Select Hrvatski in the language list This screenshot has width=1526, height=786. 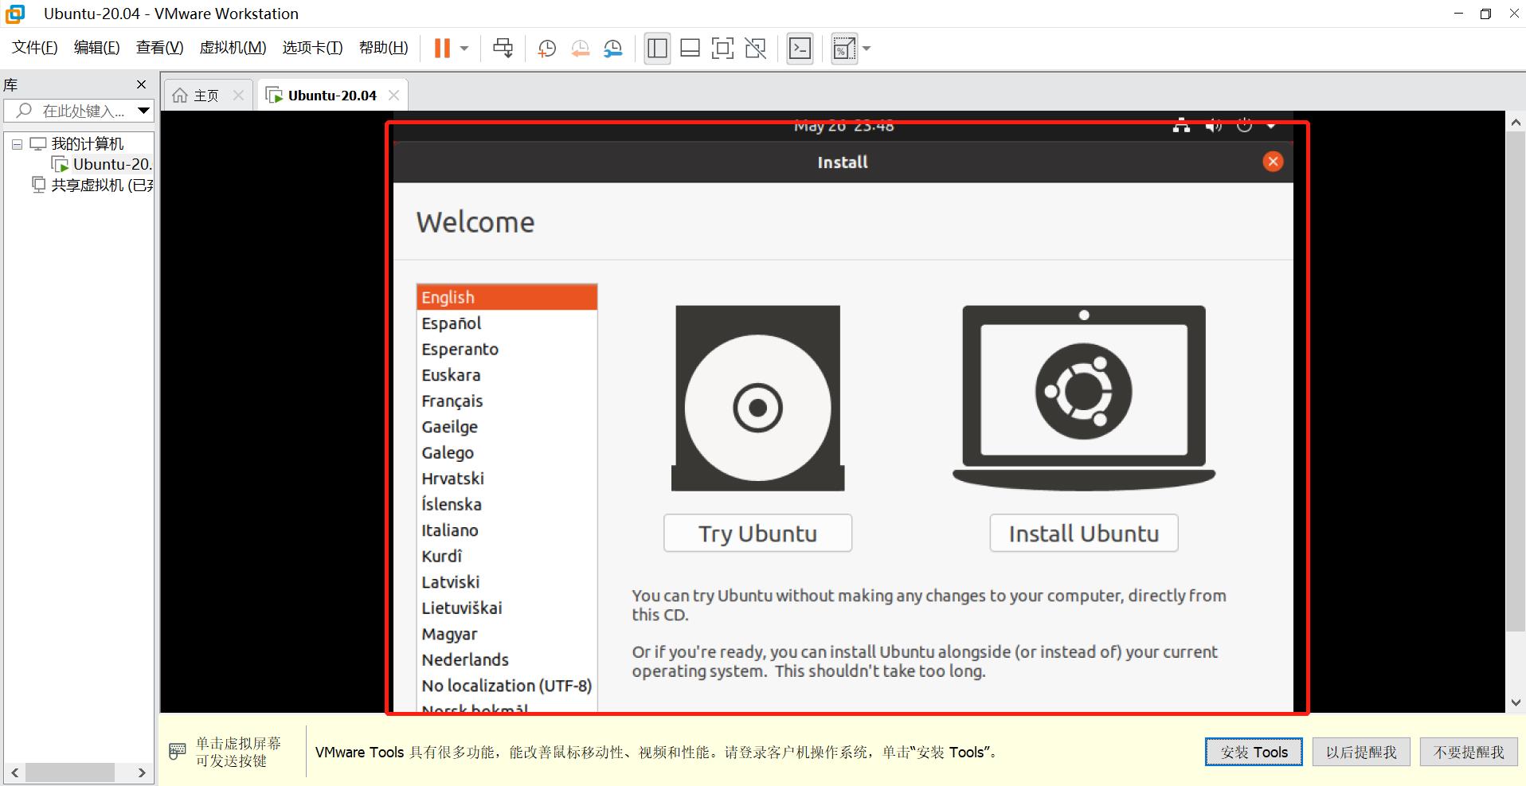pyautogui.click(x=507, y=479)
